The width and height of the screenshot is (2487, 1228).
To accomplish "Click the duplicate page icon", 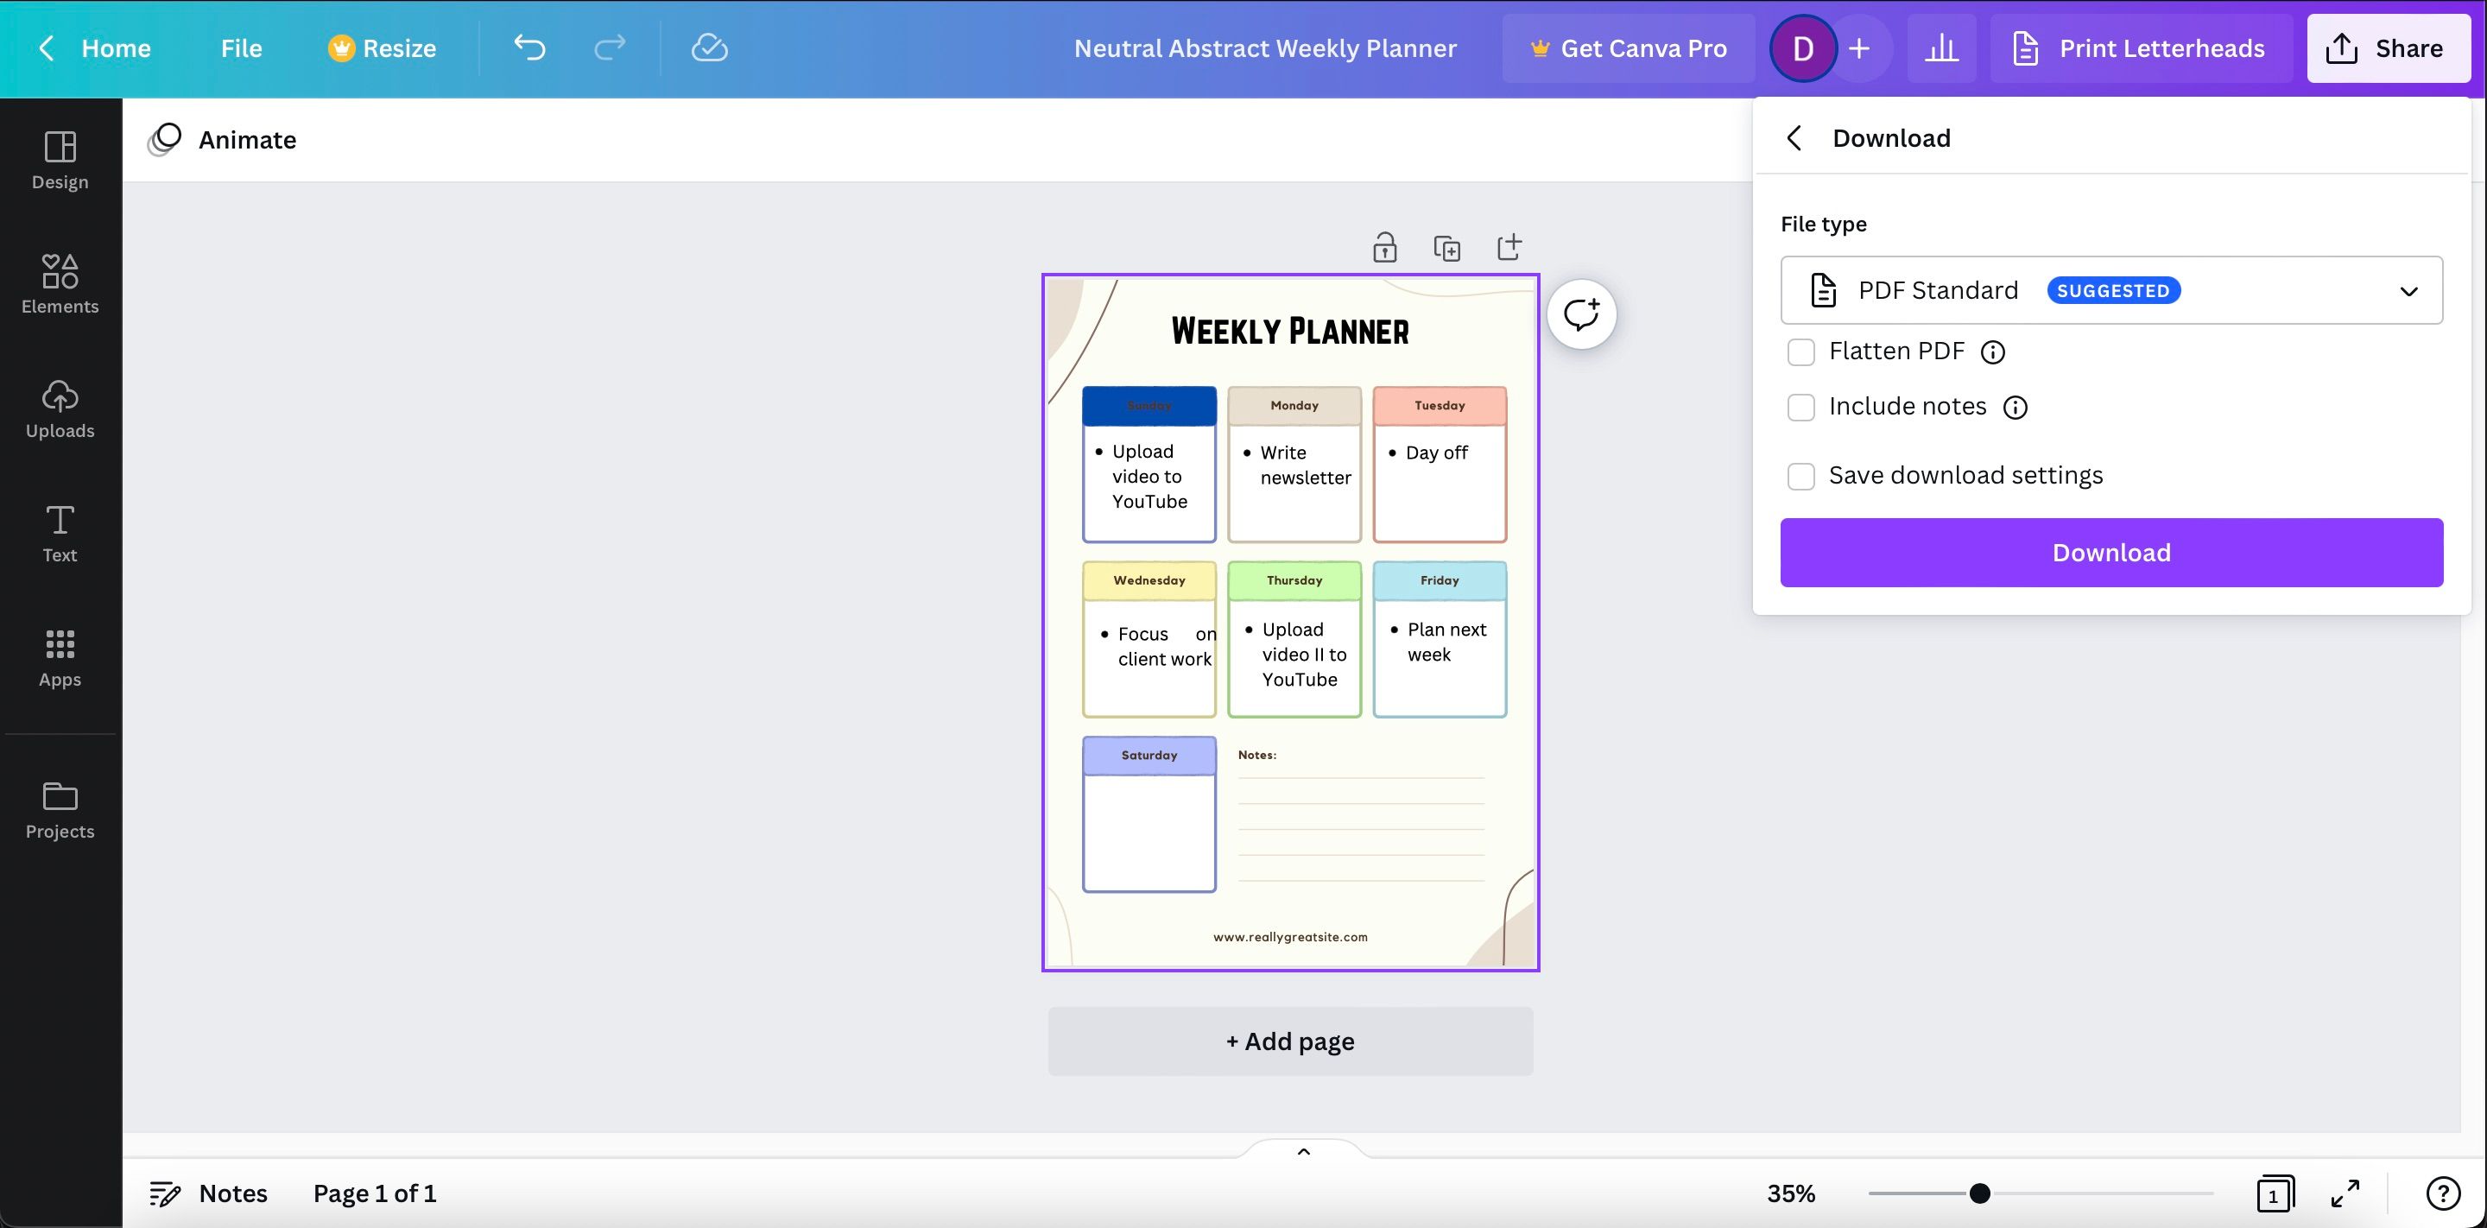I will tap(1446, 248).
